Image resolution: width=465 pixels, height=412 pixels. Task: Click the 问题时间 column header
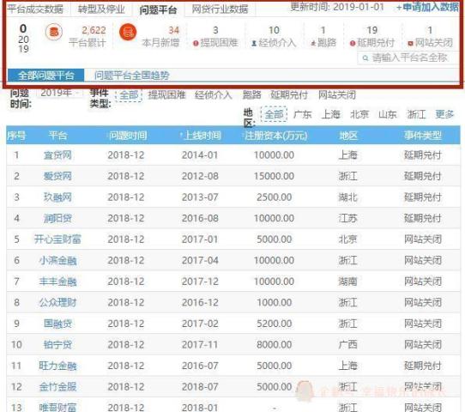[128, 136]
